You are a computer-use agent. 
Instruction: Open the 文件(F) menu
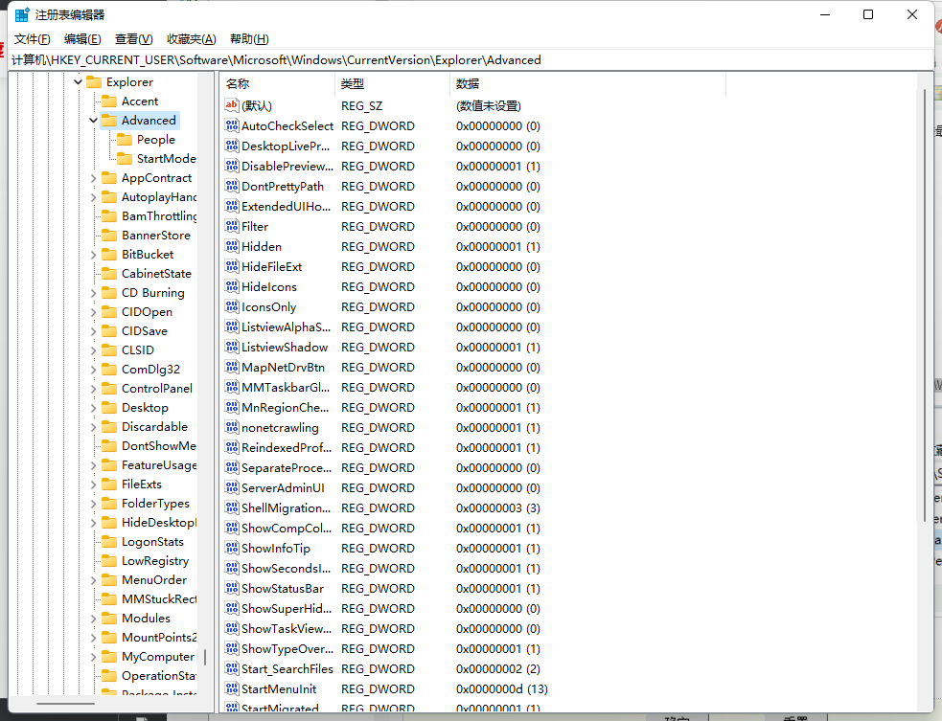click(x=32, y=39)
